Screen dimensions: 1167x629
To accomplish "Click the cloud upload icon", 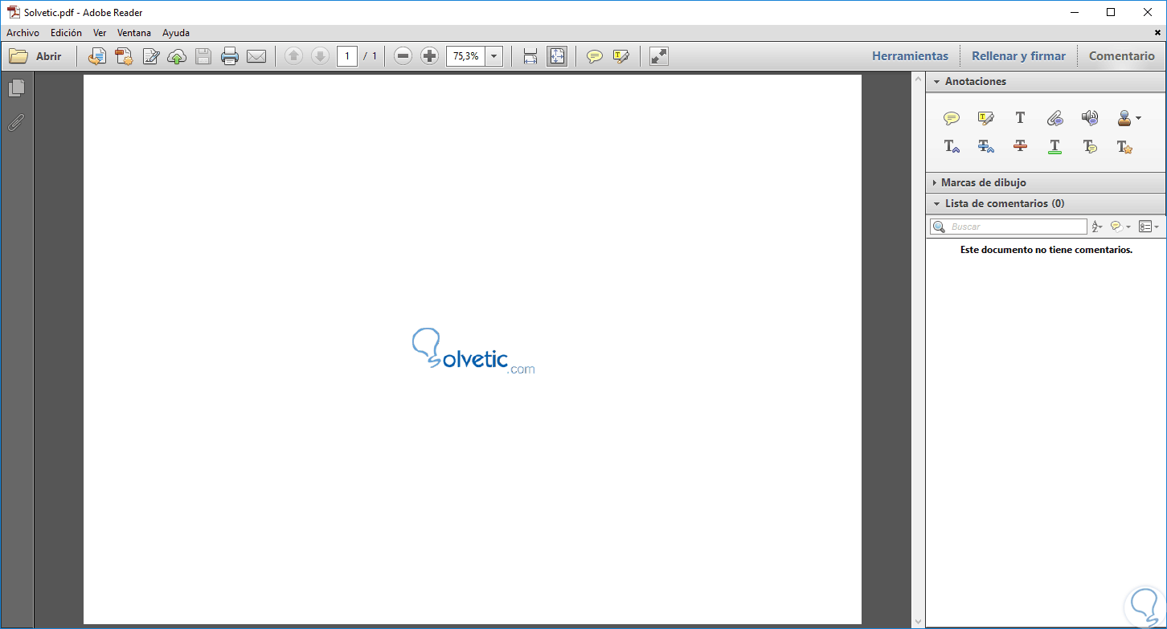I will point(177,56).
